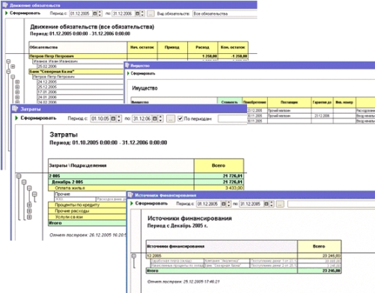Click the Итого row in Источники финансирования
The width and height of the screenshot is (375, 293).
tap(243, 271)
